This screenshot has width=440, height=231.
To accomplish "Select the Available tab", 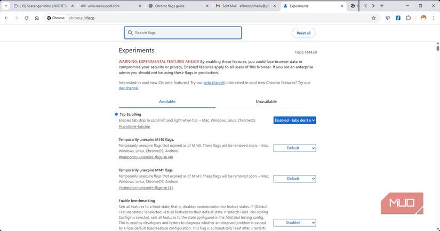I will pyautogui.click(x=167, y=101).
